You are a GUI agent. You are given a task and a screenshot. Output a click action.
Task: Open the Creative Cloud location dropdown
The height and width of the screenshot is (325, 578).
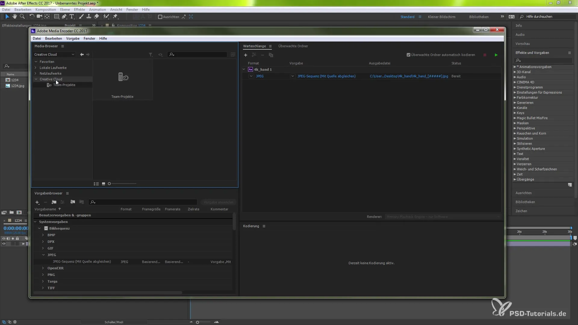pos(54,54)
